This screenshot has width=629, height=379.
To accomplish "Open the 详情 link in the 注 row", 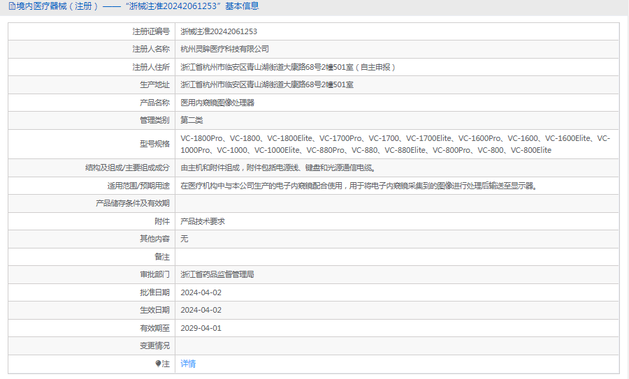I will [x=188, y=364].
